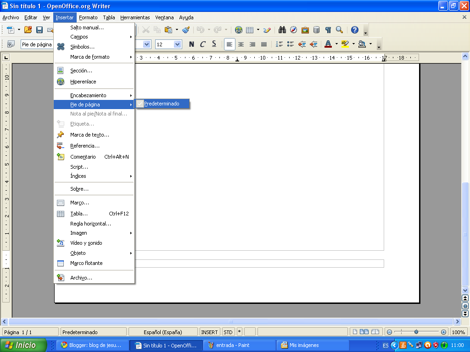Open the Archivo menu in menu bar
This screenshot has width=470, height=352.
coord(11,18)
